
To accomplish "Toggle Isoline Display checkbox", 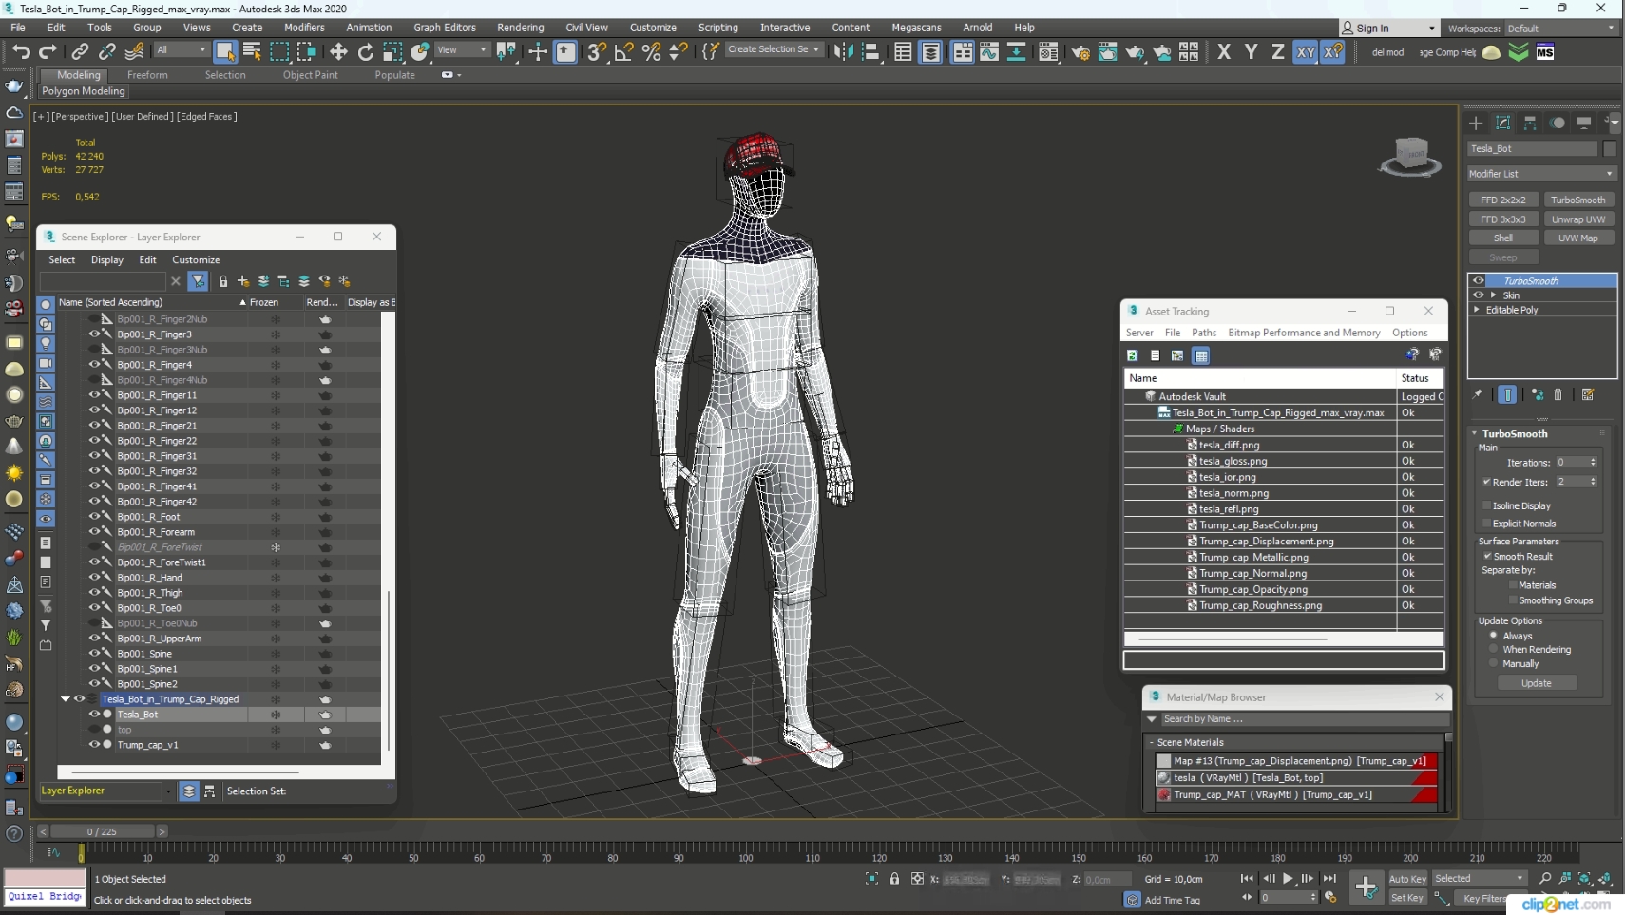I will click(1487, 505).
